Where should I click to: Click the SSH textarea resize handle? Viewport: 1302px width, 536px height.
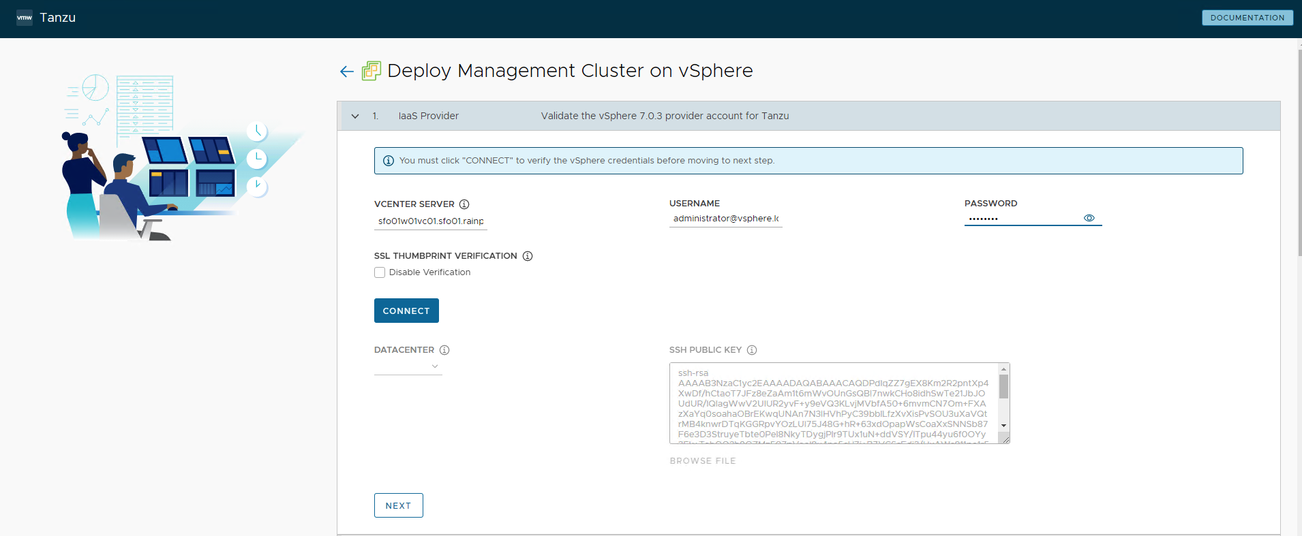[x=1005, y=439]
